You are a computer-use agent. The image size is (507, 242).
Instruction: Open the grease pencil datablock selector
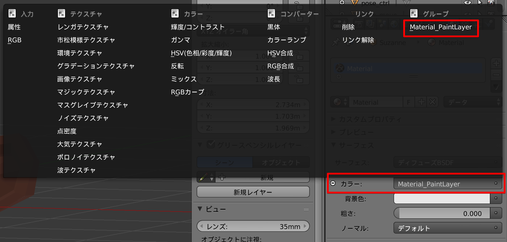point(206,178)
